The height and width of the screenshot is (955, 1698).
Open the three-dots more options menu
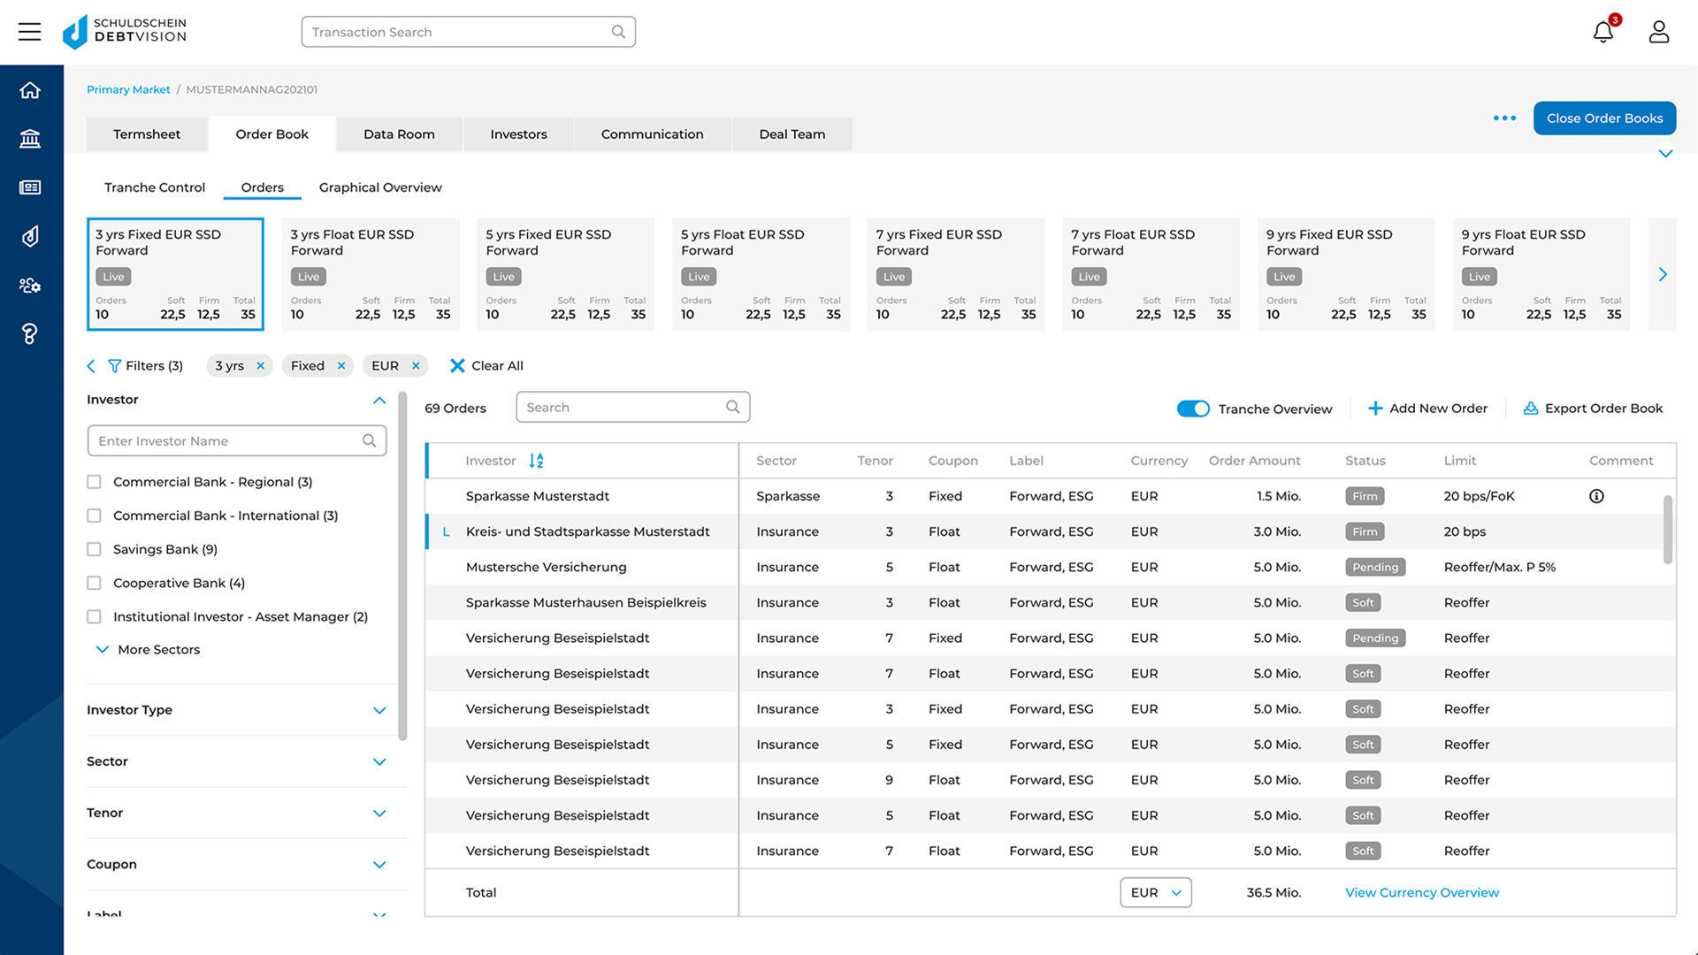(1504, 118)
